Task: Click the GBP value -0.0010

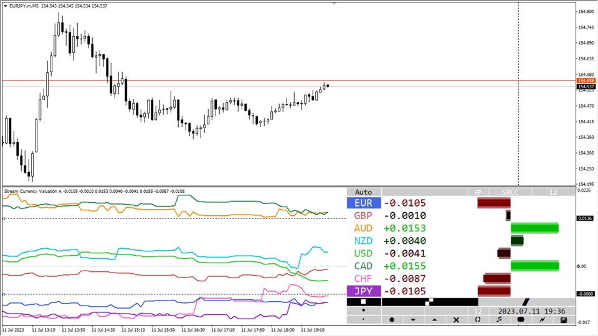Action: coord(405,216)
